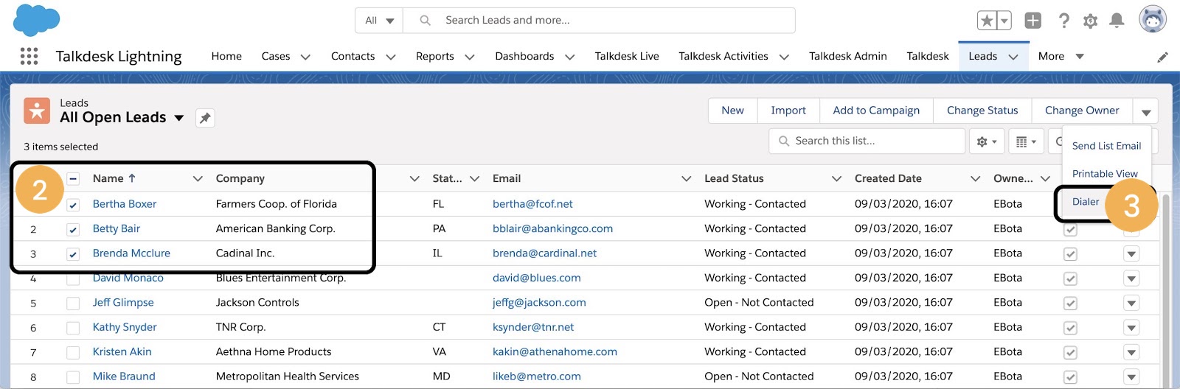Toggle the select-all rows checkbox
Image resolution: width=1180 pixels, height=389 pixels.
coord(73,179)
